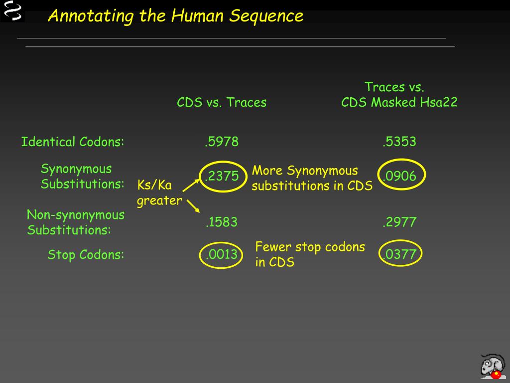
Task: Select the Fewer stop codons in CDS note
Action: click(x=310, y=254)
